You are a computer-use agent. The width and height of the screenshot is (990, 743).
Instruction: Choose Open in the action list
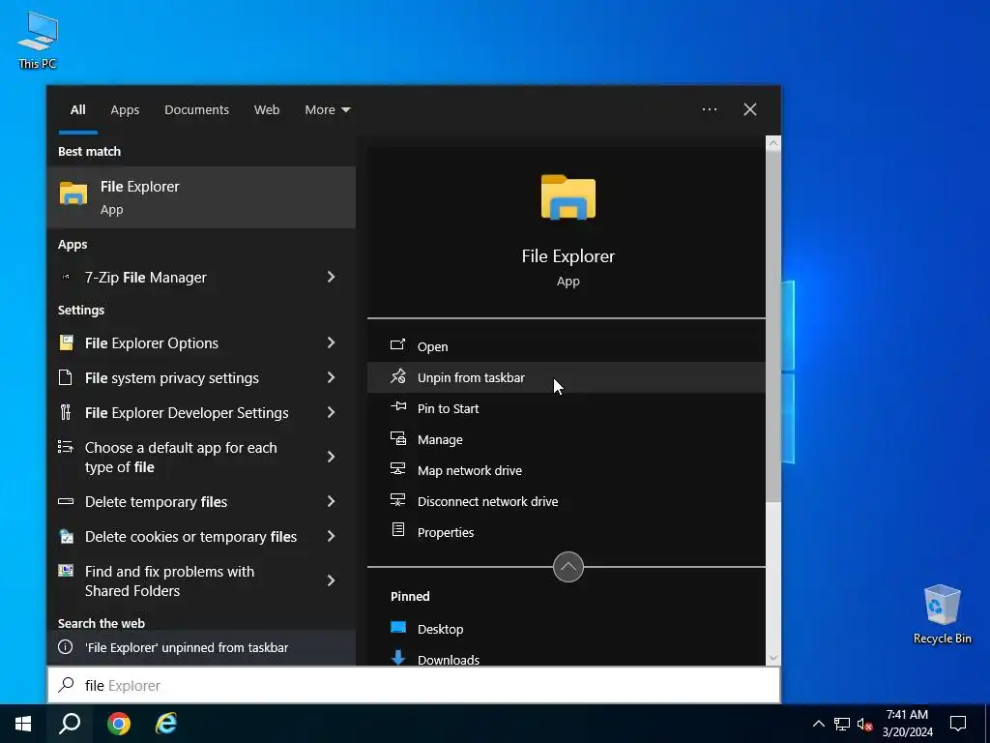coord(567,346)
